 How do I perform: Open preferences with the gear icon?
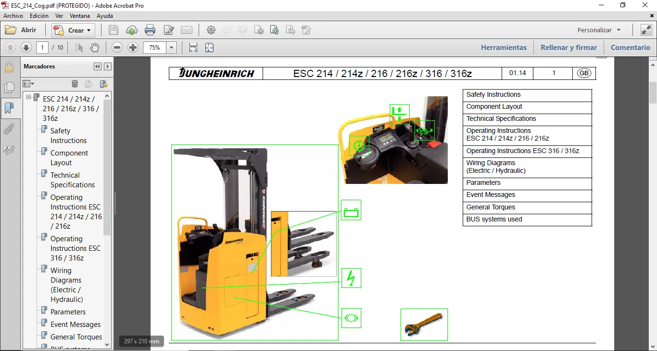click(x=211, y=30)
